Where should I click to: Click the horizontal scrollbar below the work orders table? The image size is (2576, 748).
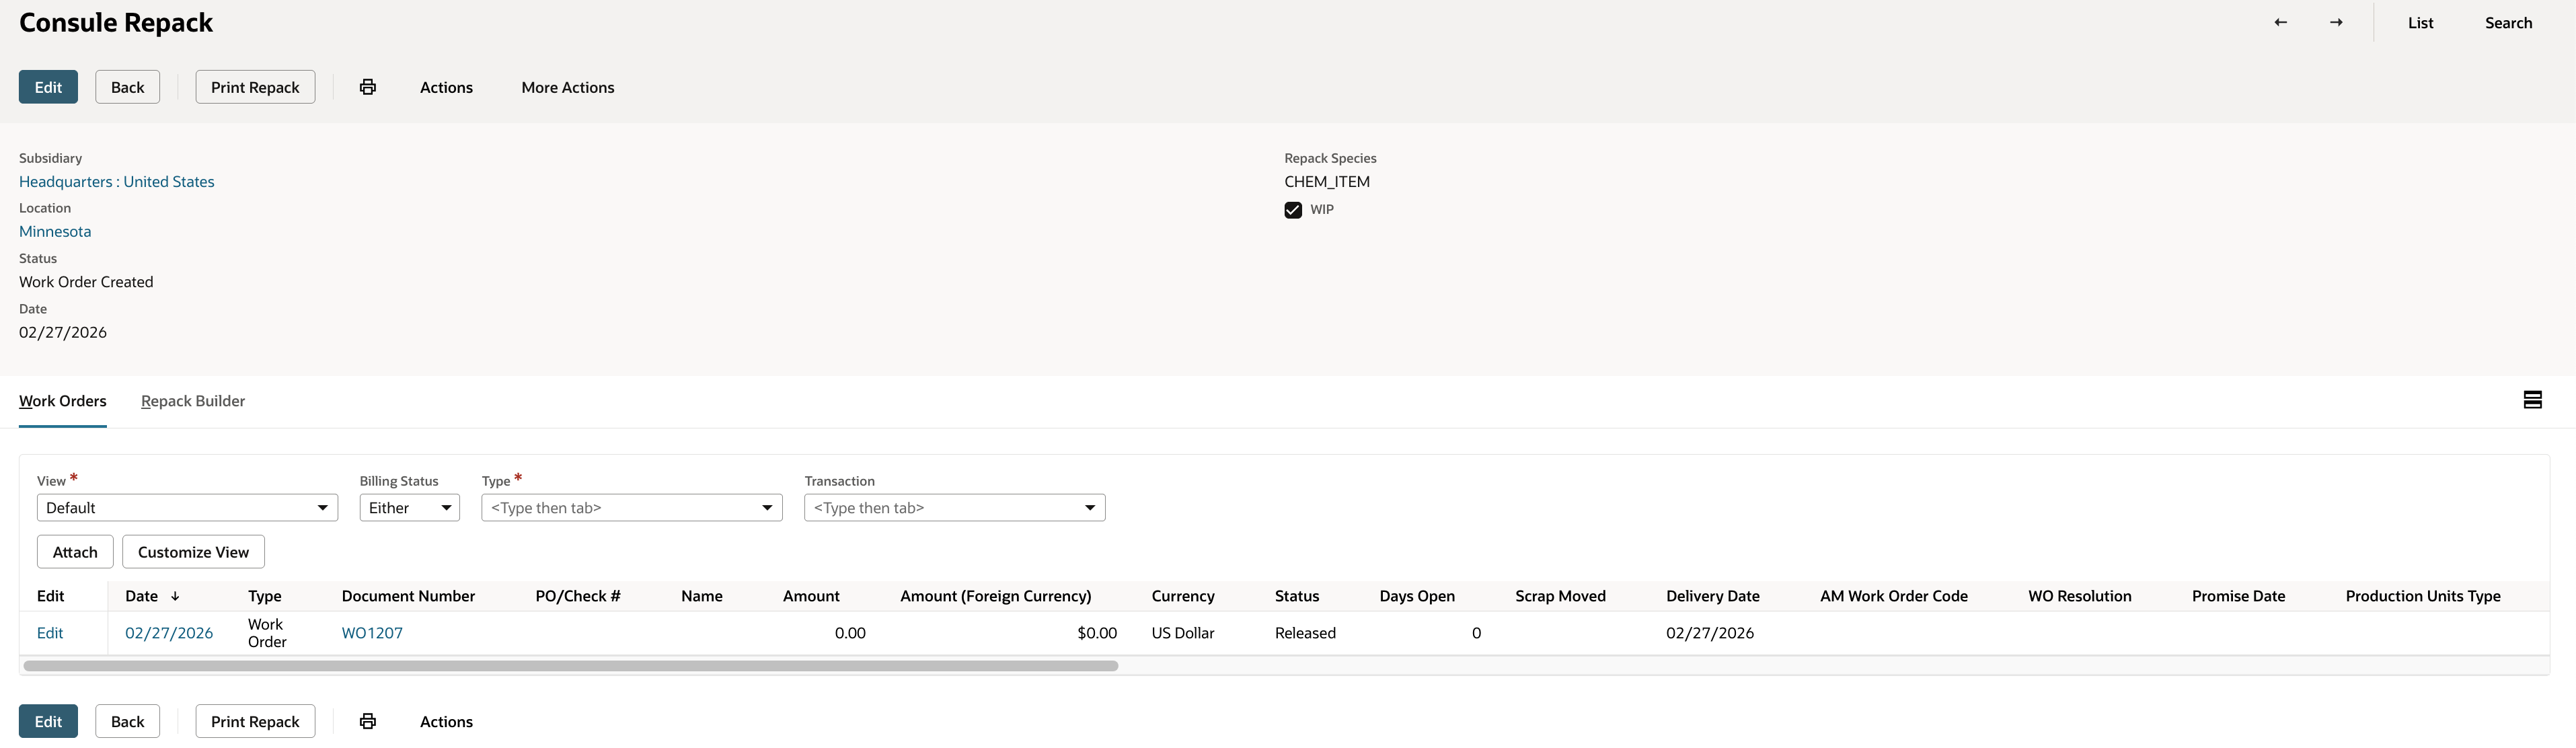(570, 664)
